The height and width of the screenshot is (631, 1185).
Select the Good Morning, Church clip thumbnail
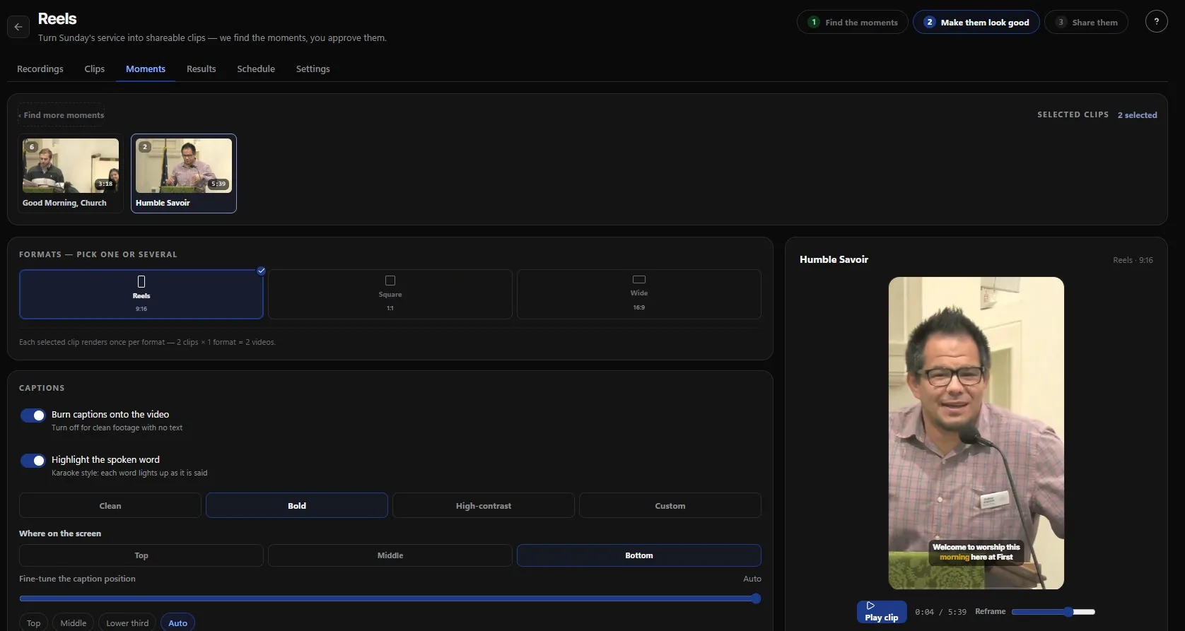tap(71, 173)
